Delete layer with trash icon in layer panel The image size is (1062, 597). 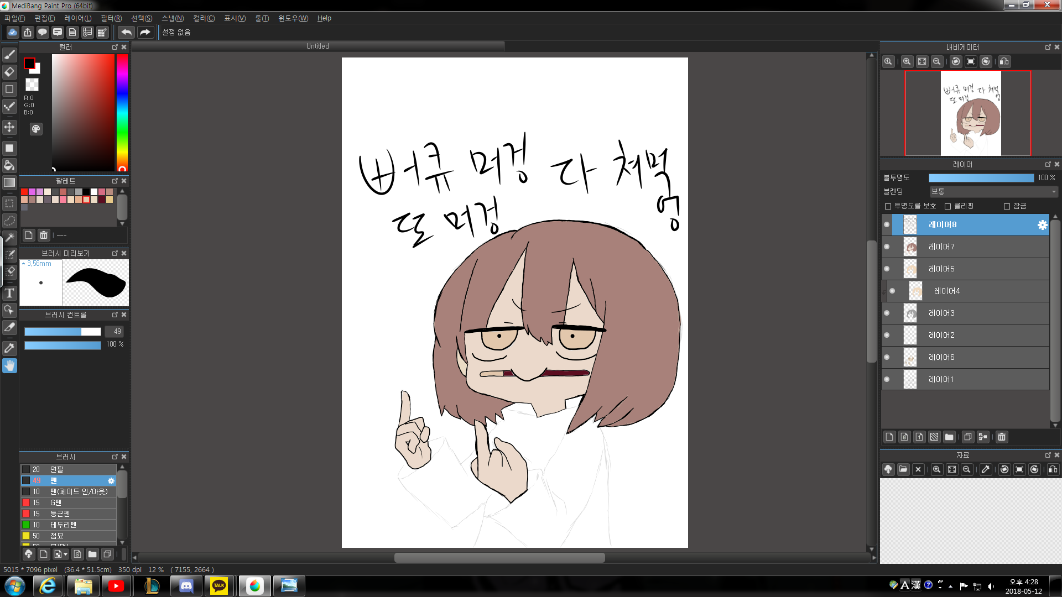1001,437
